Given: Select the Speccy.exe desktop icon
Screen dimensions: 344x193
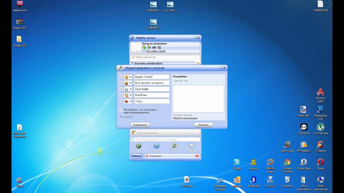Looking at the screenshot, I should coord(287,146).
